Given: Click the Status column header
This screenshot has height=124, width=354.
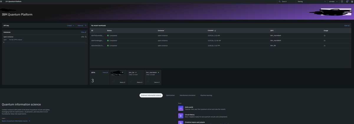Looking at the screenshot, I should pyautogui.click(x=109, y=31).
